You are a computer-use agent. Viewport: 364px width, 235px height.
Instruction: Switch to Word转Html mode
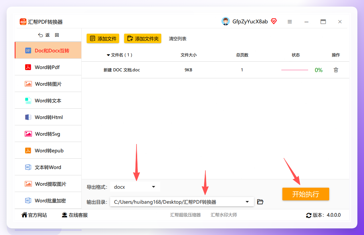(48, 117)
